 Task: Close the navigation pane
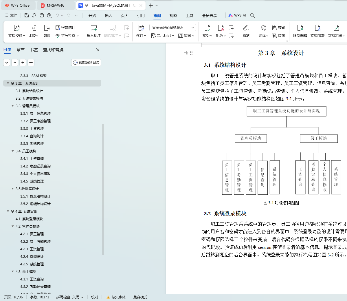(x=98, y=50)
